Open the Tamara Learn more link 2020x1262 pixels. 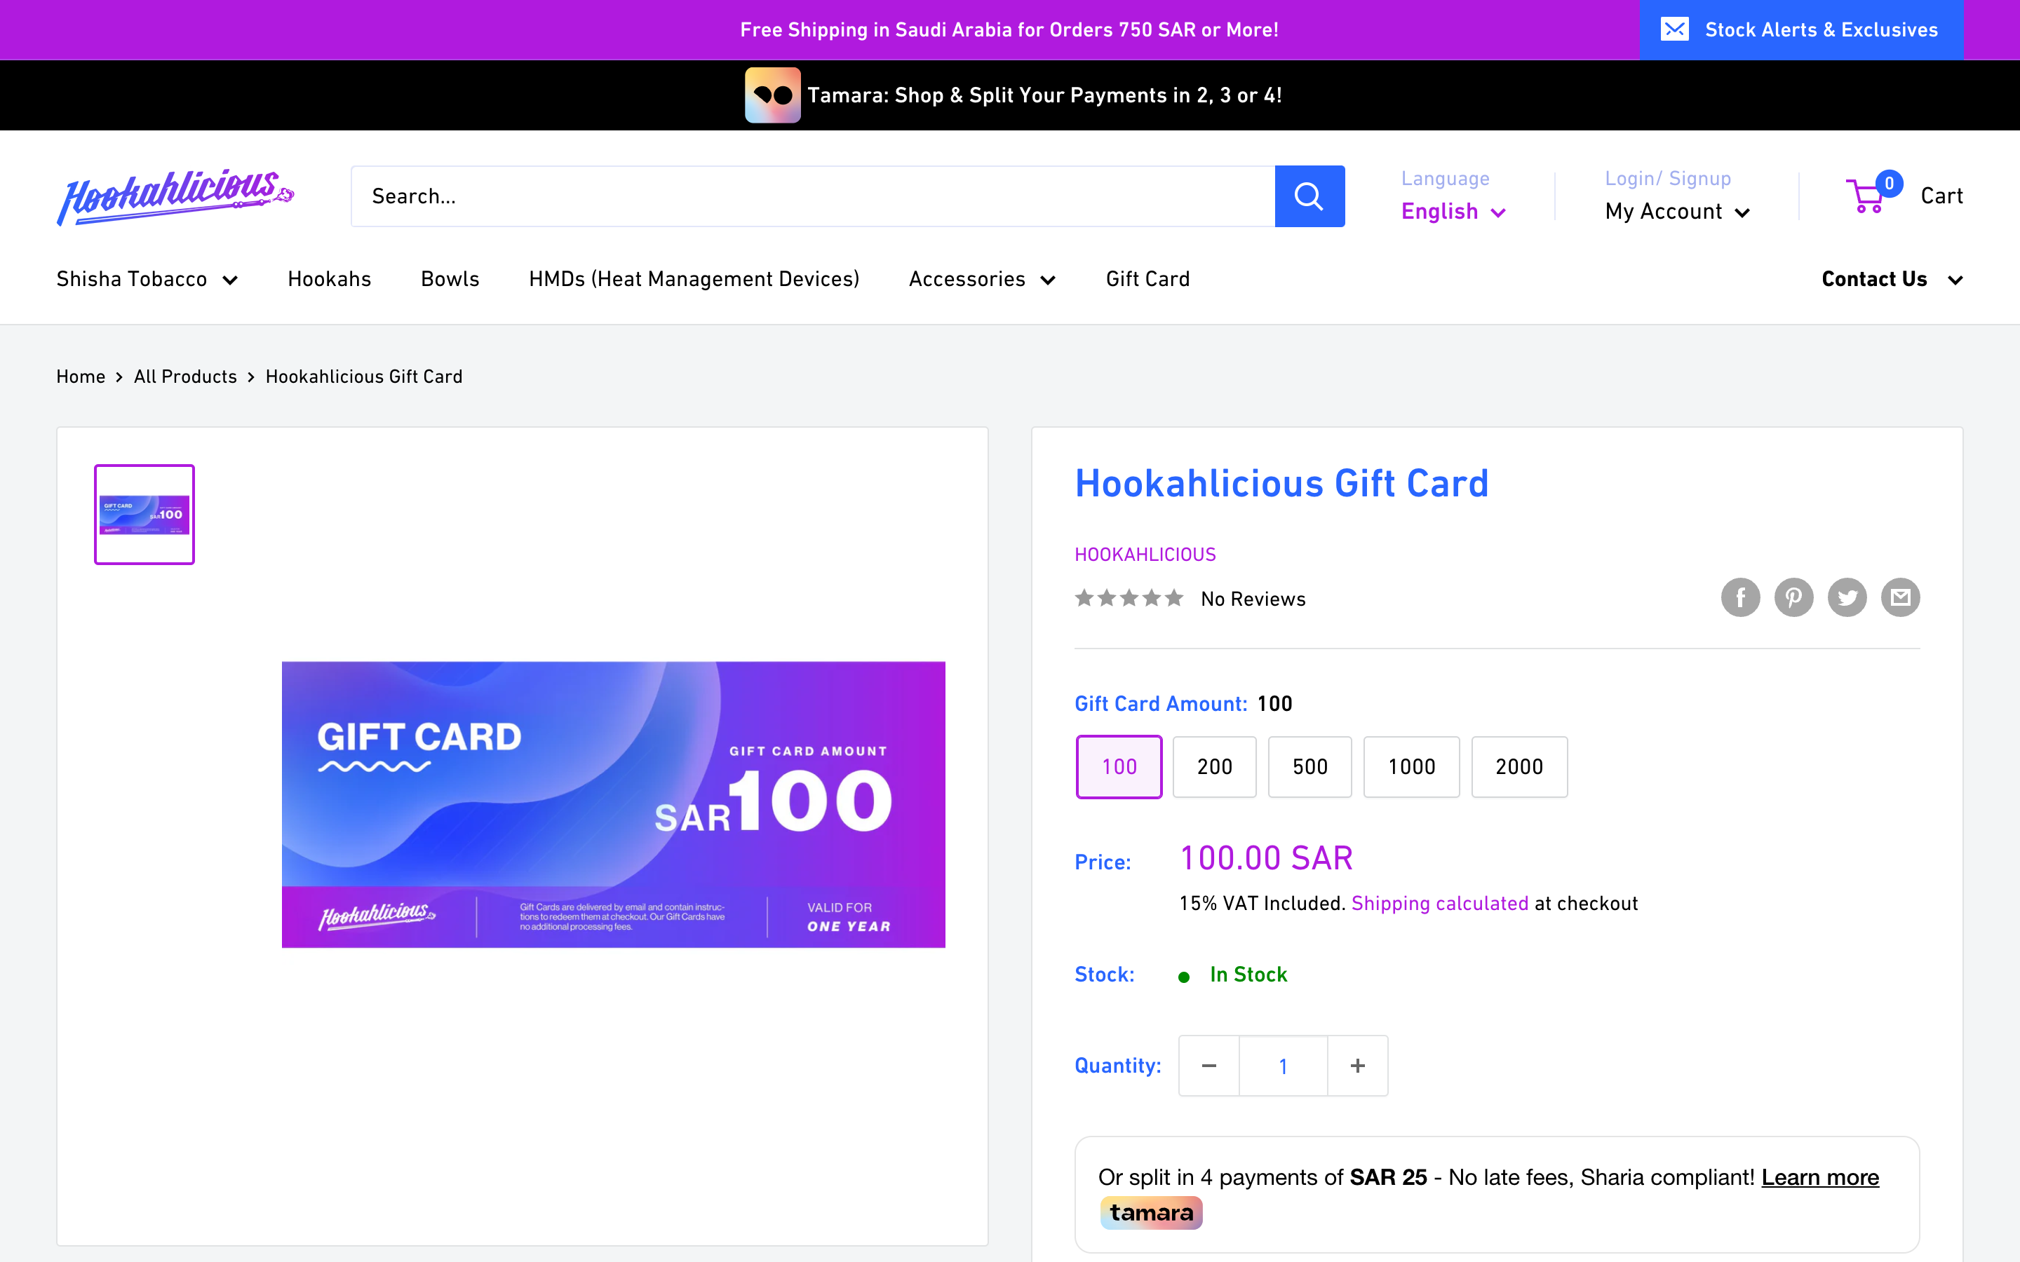(x=1819, y=1177)
